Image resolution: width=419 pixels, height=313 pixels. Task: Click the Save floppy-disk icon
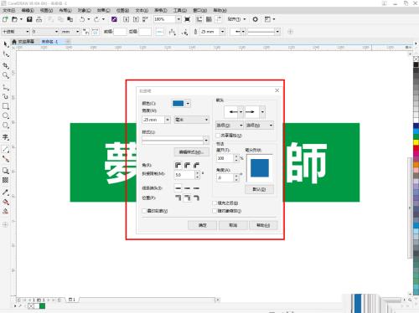[29, 19]
